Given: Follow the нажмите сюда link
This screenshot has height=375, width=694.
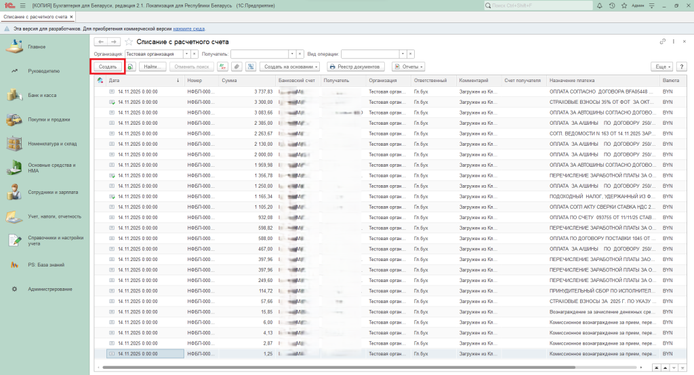Looking at the screenshot, I should pos(187,30).
